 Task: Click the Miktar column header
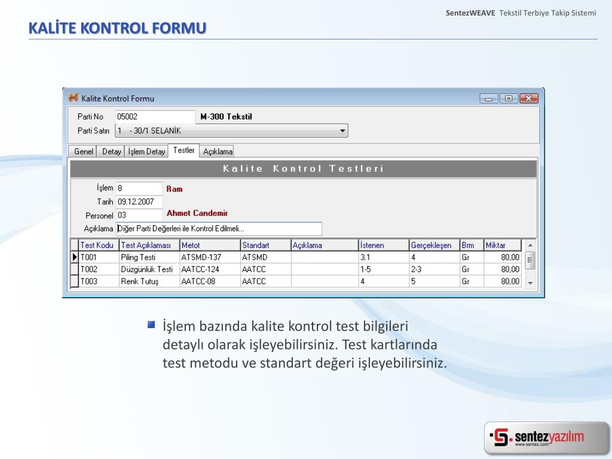point(502,245)
